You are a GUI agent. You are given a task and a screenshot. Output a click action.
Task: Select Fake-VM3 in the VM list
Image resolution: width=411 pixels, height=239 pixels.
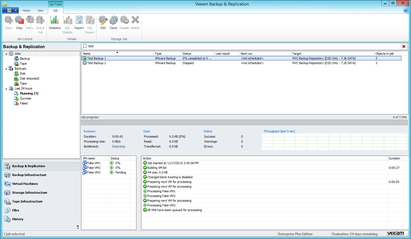pos(94,172)
